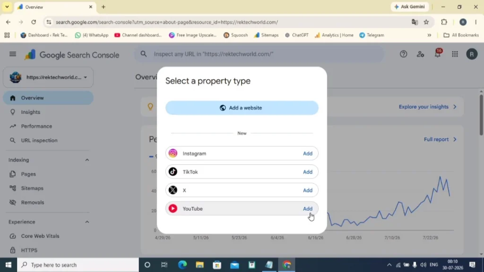484x272 pixels.
Task: Open the Chrome profile button
Action: point(463,22)
